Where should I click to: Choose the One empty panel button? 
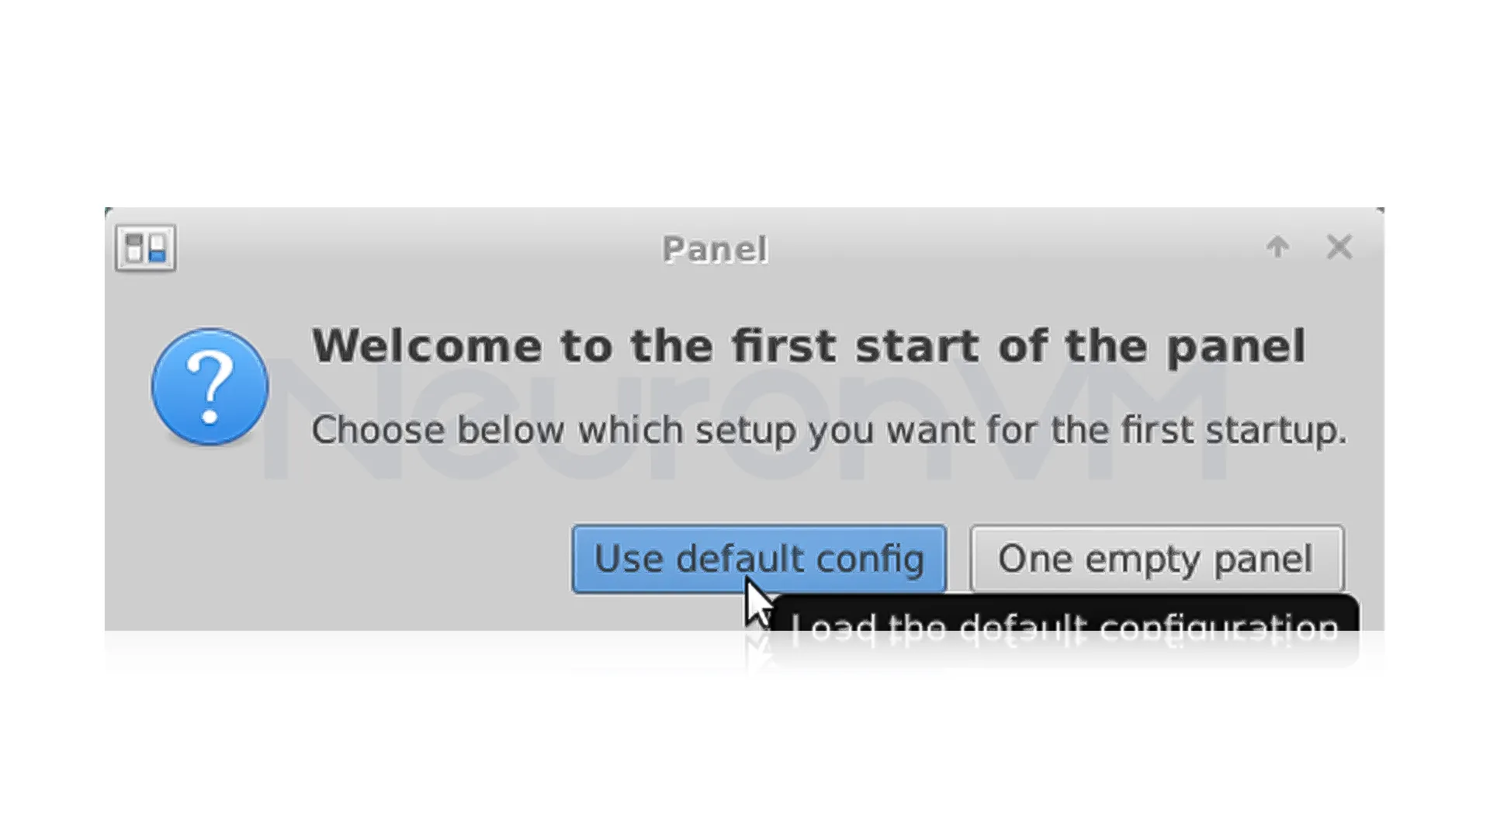click(x=1156, y=559)
